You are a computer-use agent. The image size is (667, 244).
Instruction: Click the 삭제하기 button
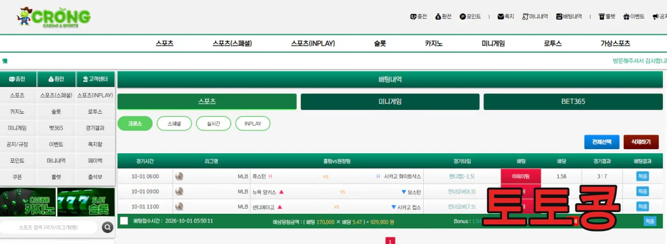coord(641,142)
